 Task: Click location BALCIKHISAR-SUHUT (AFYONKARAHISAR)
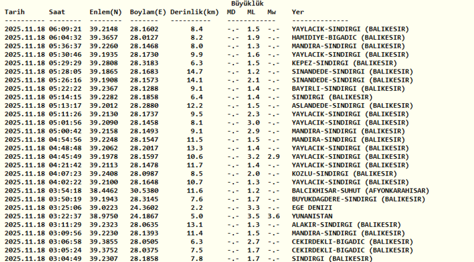click(x=361, y=190)
